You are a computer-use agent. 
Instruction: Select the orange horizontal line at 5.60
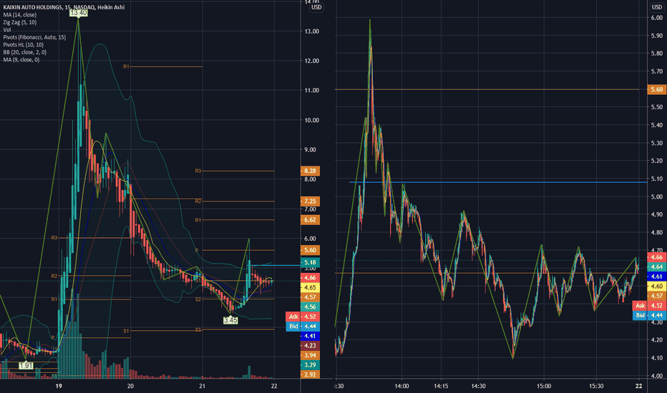point(487,89)
